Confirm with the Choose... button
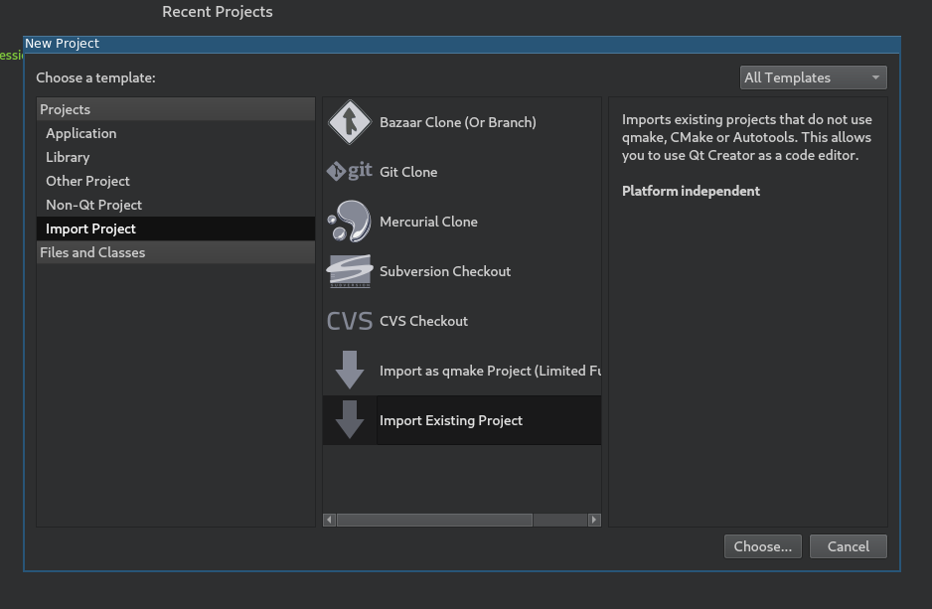Viewport: 932px width, 609px height. pos(762,545)
